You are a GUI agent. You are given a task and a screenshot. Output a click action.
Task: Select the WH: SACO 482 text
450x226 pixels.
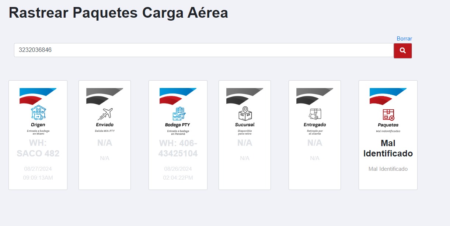tap(38, 148)
